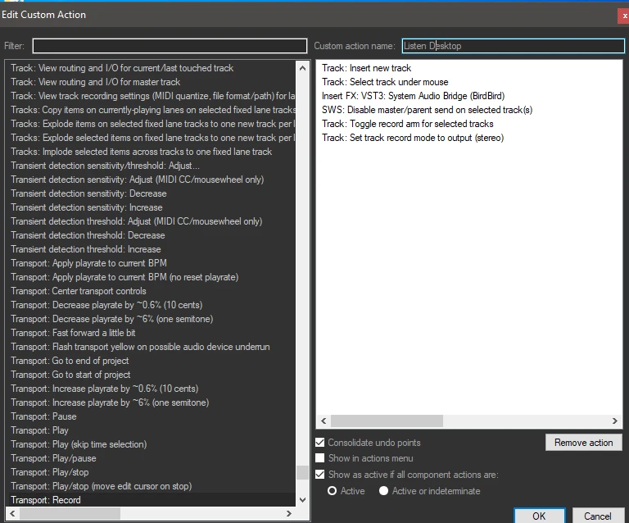This screenshot has height=523, width=629.
Task: Toggle Show as active if all component actions
Action: point(320,475)
